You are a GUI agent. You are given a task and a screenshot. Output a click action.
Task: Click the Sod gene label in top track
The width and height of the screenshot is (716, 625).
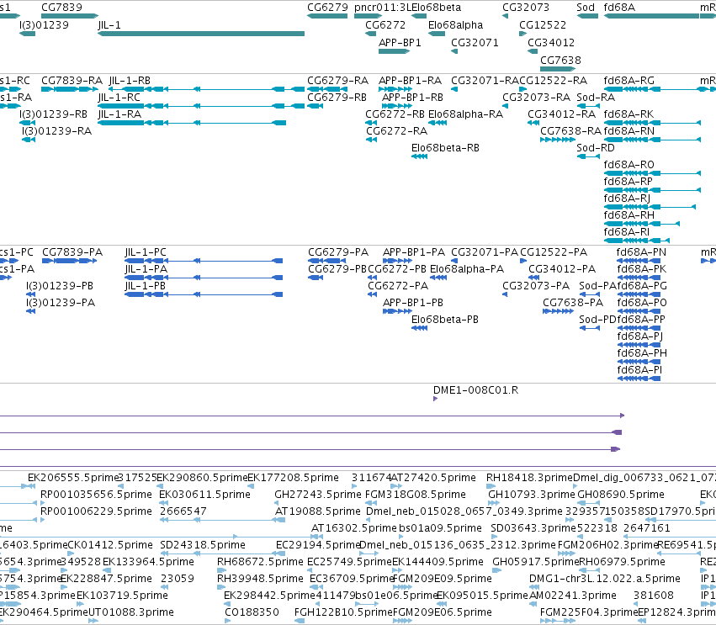586,8
